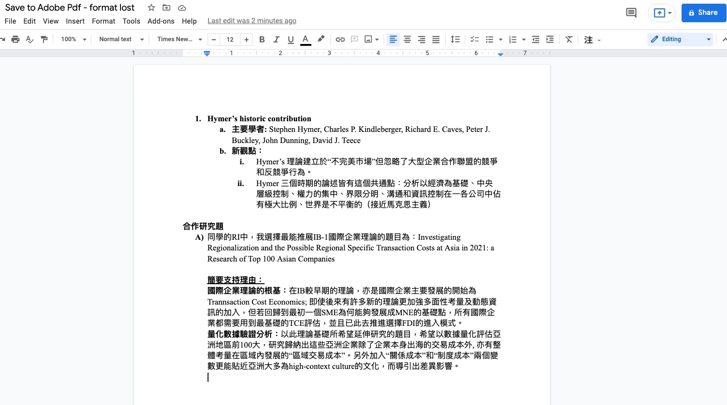Insert a link
The width and height of the screenshot is (727, 405).
[x=340, y=39]
